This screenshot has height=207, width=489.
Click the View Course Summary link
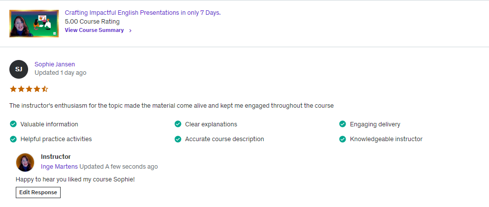click(94, 30)
